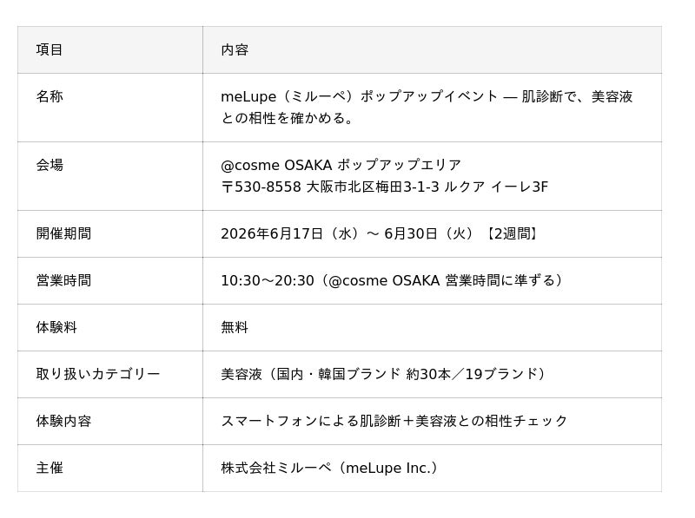Screen dimensions: 695x518
Task: Click the 2026年6月17日 date range text
Action: pyautogui.click(x=348, y=233)
